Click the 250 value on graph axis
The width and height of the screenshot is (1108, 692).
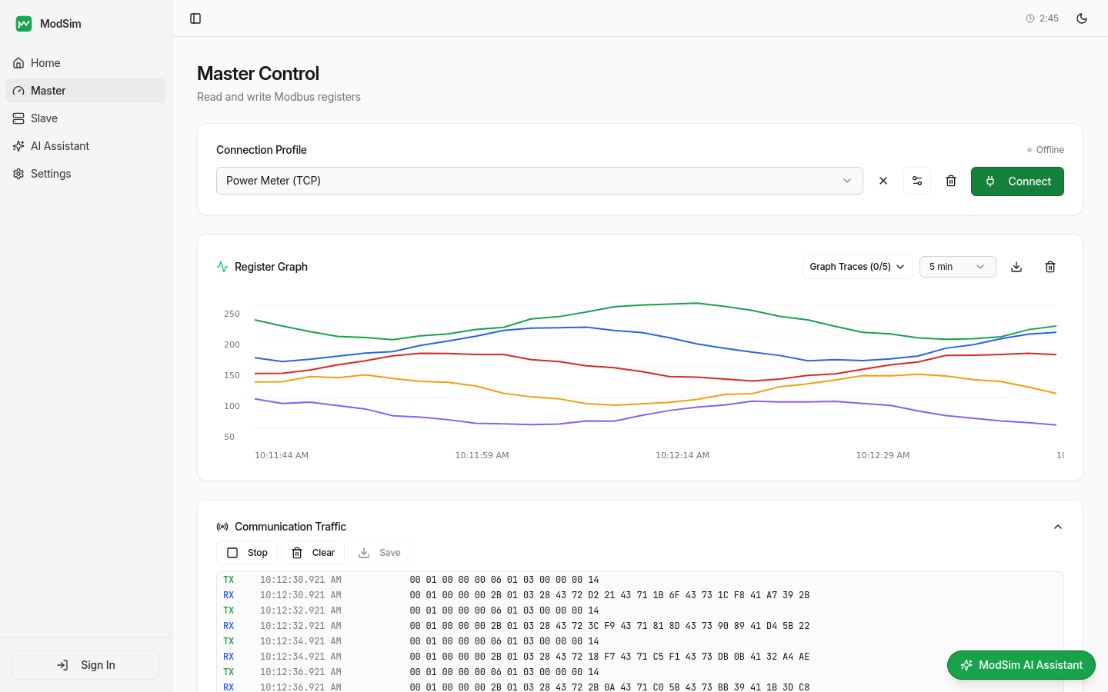pyautogui.click(x=232, y=314)
